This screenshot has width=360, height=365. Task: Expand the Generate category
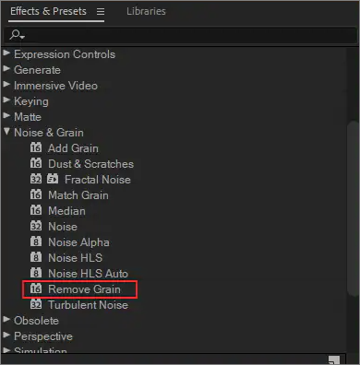6,69
